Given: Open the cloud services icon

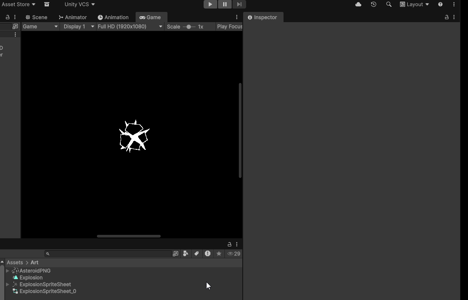Looking at the screenshot, I should [x=358, y=4].
